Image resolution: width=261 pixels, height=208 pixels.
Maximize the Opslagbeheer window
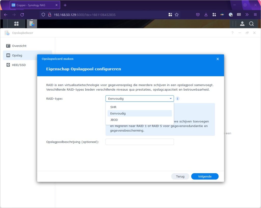click(x=247, y=33)
